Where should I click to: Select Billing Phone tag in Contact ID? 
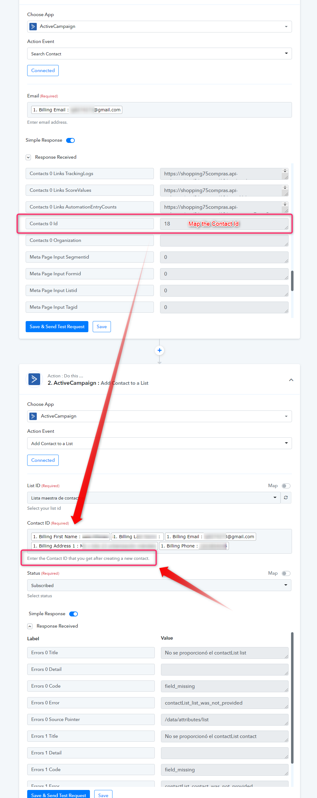coord(194,546)
